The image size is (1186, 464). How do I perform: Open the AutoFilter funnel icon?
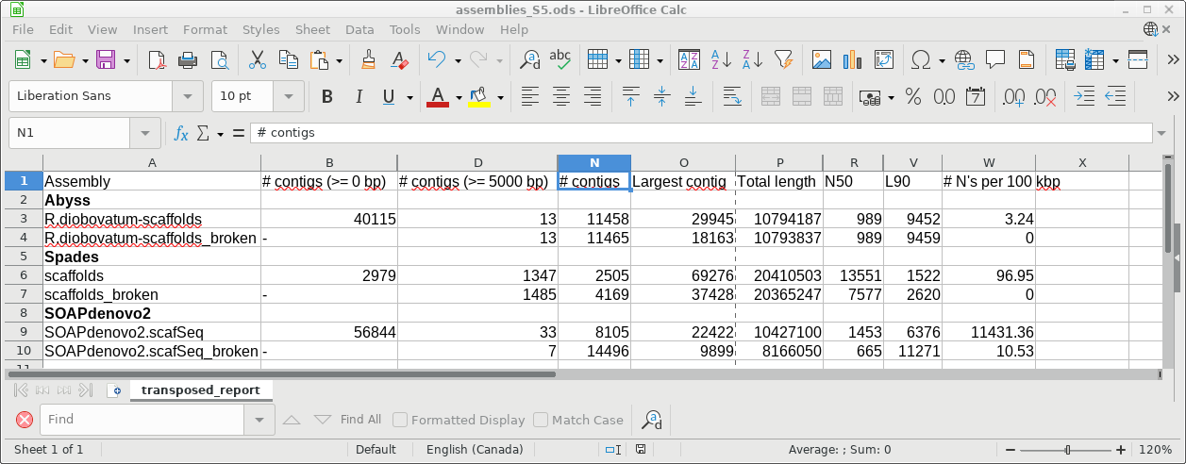point(783,60)
